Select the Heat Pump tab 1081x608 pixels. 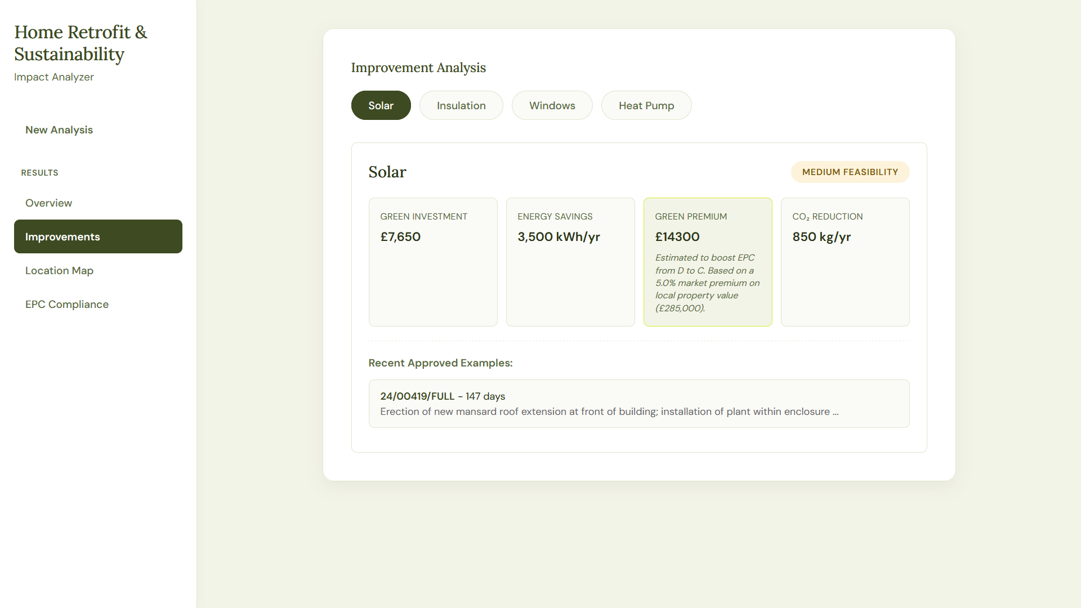click(x=646, y=105)
